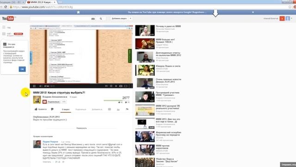The image size is (296, 167).
Task: Close the 'МММ 2013' browser tab
Action: pyautogui.click(x=55, y=2)
